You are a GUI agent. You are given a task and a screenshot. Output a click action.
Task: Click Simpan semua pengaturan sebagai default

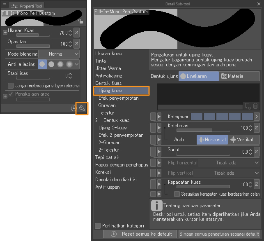tap(220, 234)
